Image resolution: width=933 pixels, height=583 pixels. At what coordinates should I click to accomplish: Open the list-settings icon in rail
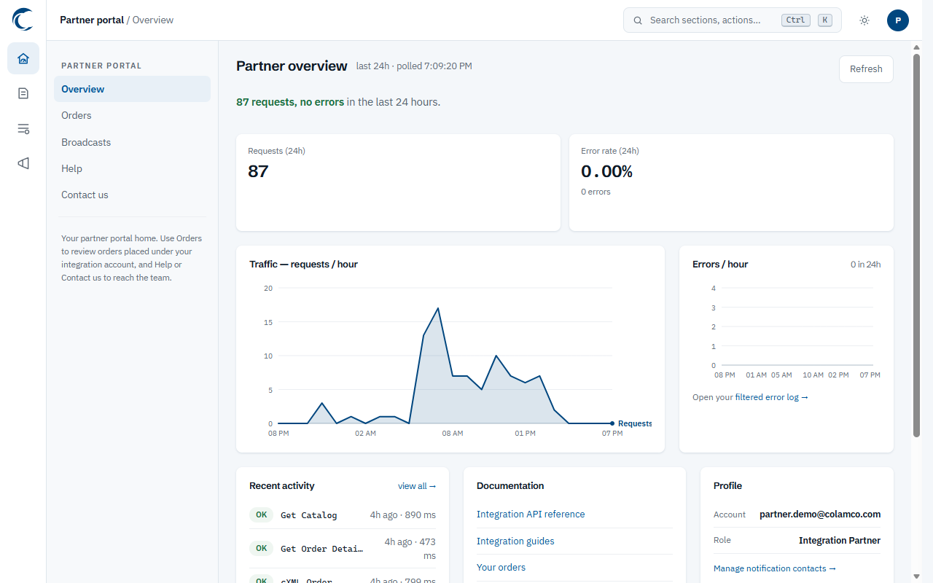[x=23, y=129]
